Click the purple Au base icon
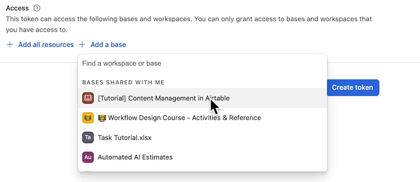The height and width of the screenshot is (182, 420). (x=88, y=157)
